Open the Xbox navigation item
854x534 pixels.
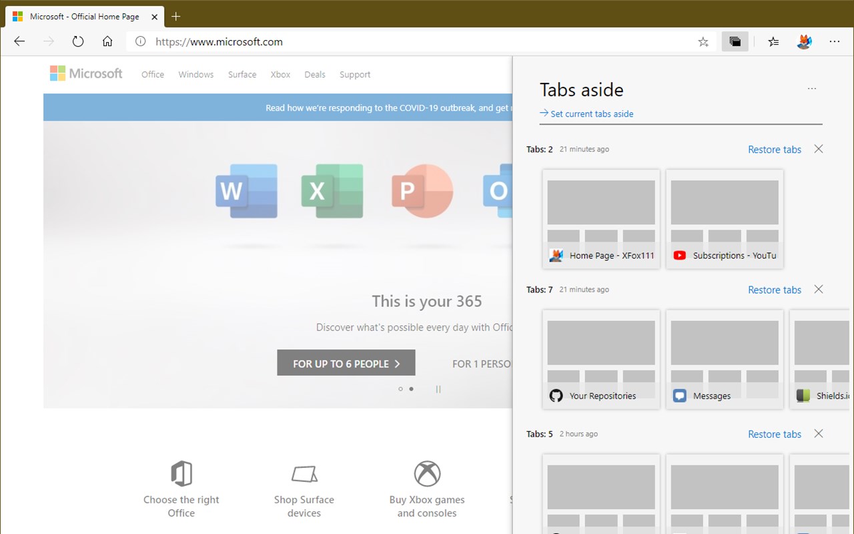[280, 74]
